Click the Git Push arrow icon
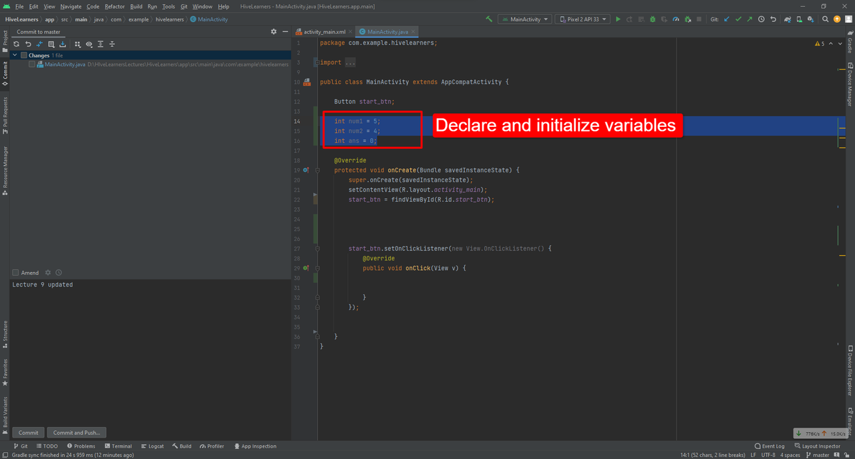Image resolution: width=855 pixels, height=459 pixels. (749, 19)
